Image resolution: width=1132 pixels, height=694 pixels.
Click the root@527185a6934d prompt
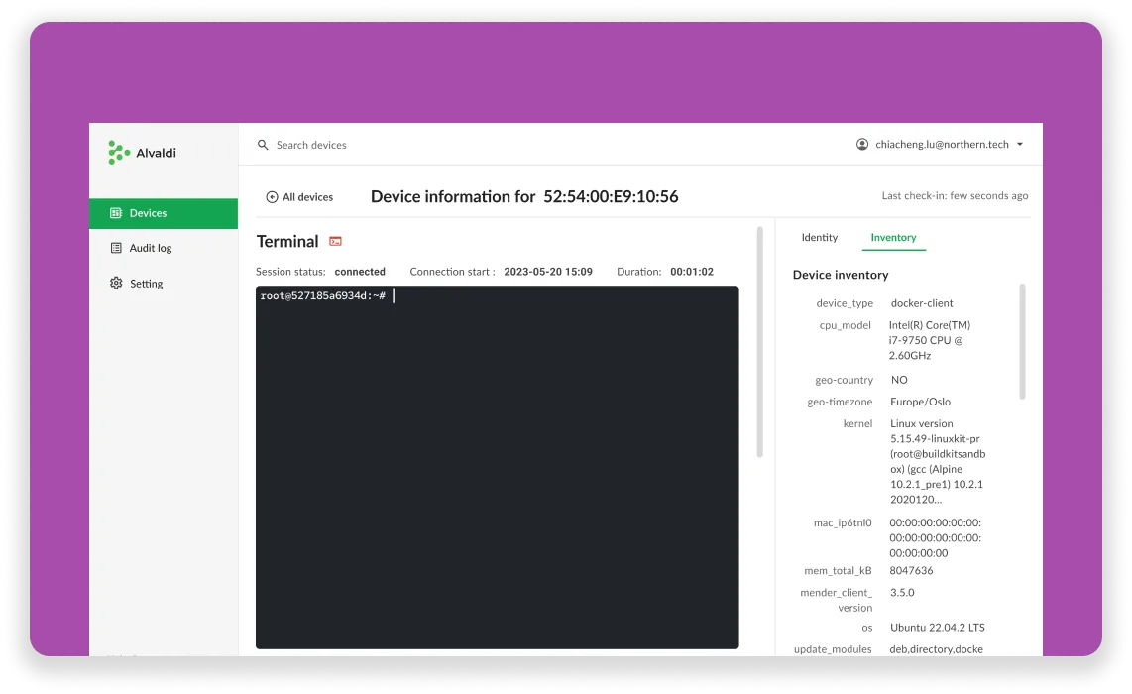(323, 295)
